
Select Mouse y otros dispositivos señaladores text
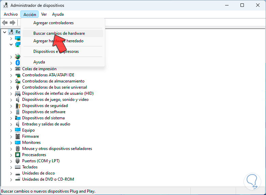[57, 149]
